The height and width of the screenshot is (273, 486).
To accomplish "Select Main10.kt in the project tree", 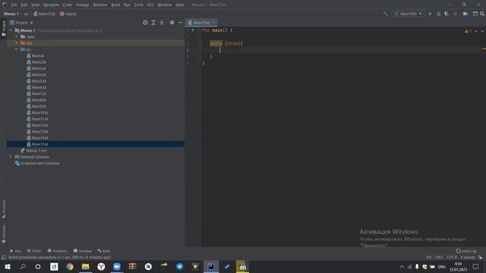I will coord(39,113).
